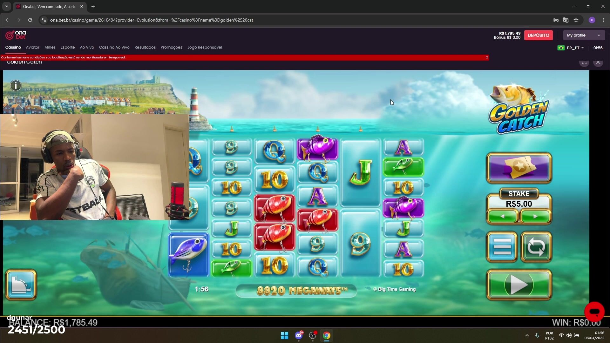Open the volume speaker tray icon
Viewport: 610px width, 343px height.
(569, 336)
